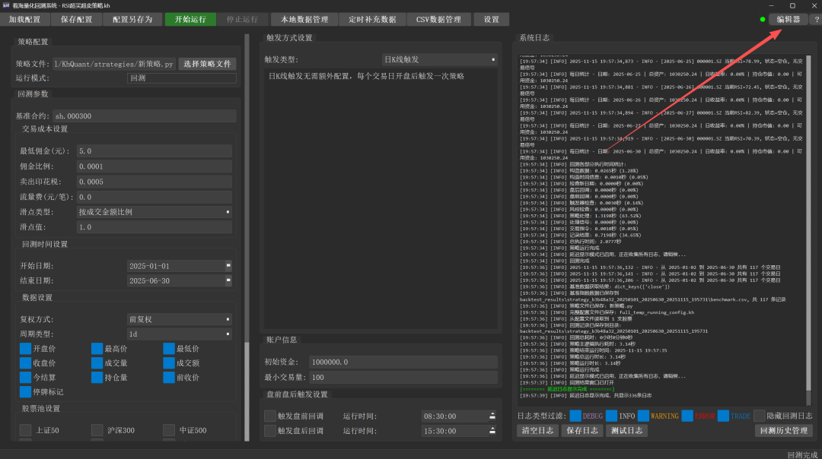Click the 佣金比例 value field

click(154, 166)
